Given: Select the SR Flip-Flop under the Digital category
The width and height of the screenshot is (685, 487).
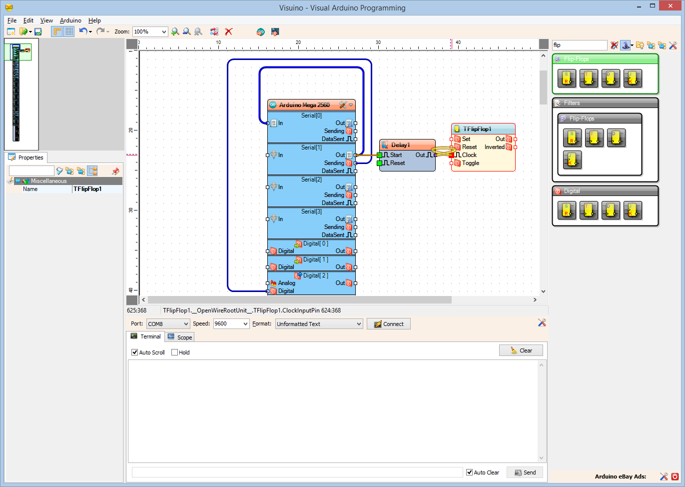Looking at the screenshot, I should click(x=567, y=210).
